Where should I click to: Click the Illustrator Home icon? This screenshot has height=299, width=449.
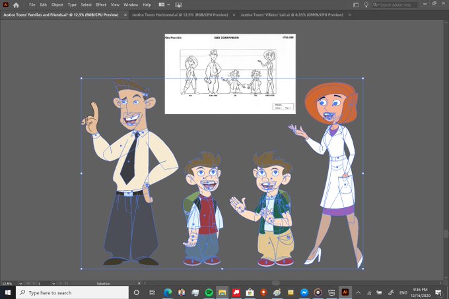click(x=16, y=5)
